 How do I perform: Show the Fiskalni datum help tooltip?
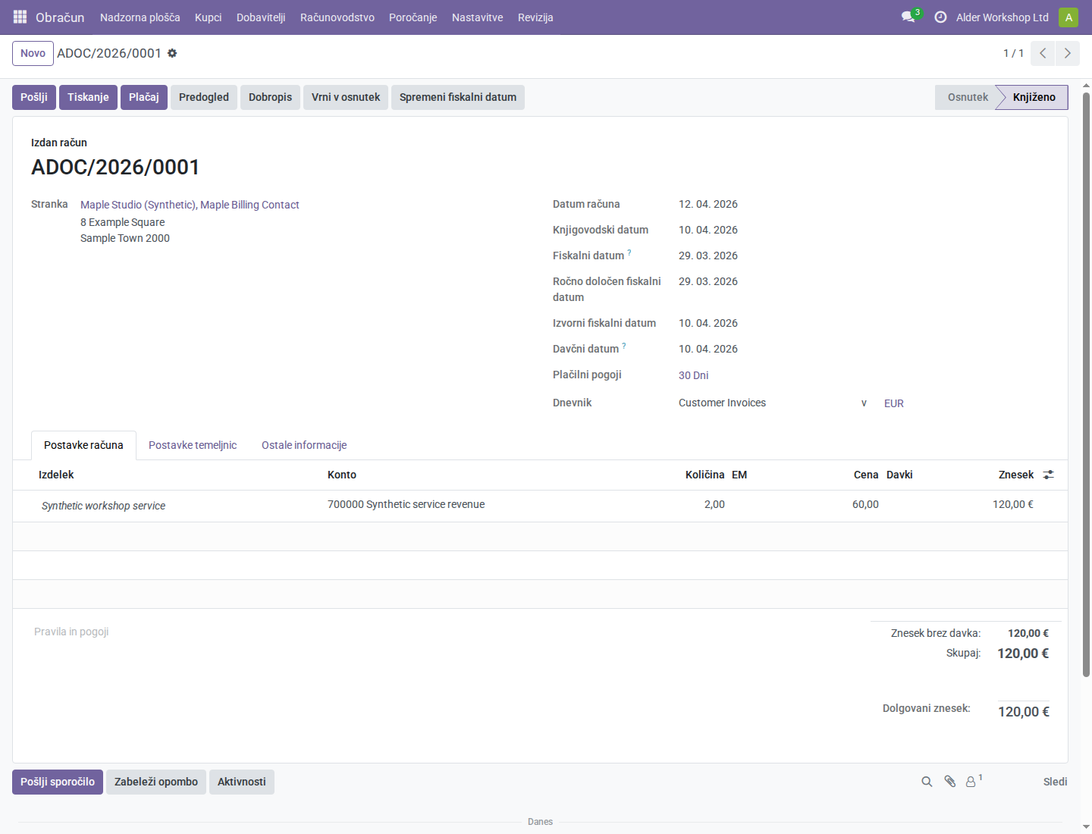pyautogui.click(x=629, y=252)
